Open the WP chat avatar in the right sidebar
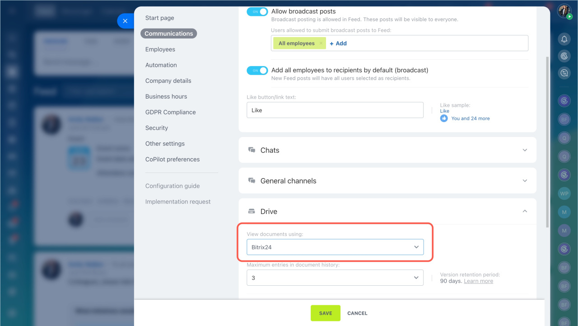Image resolution: width=578 pixels, height=326 pixels. point(564,194)
